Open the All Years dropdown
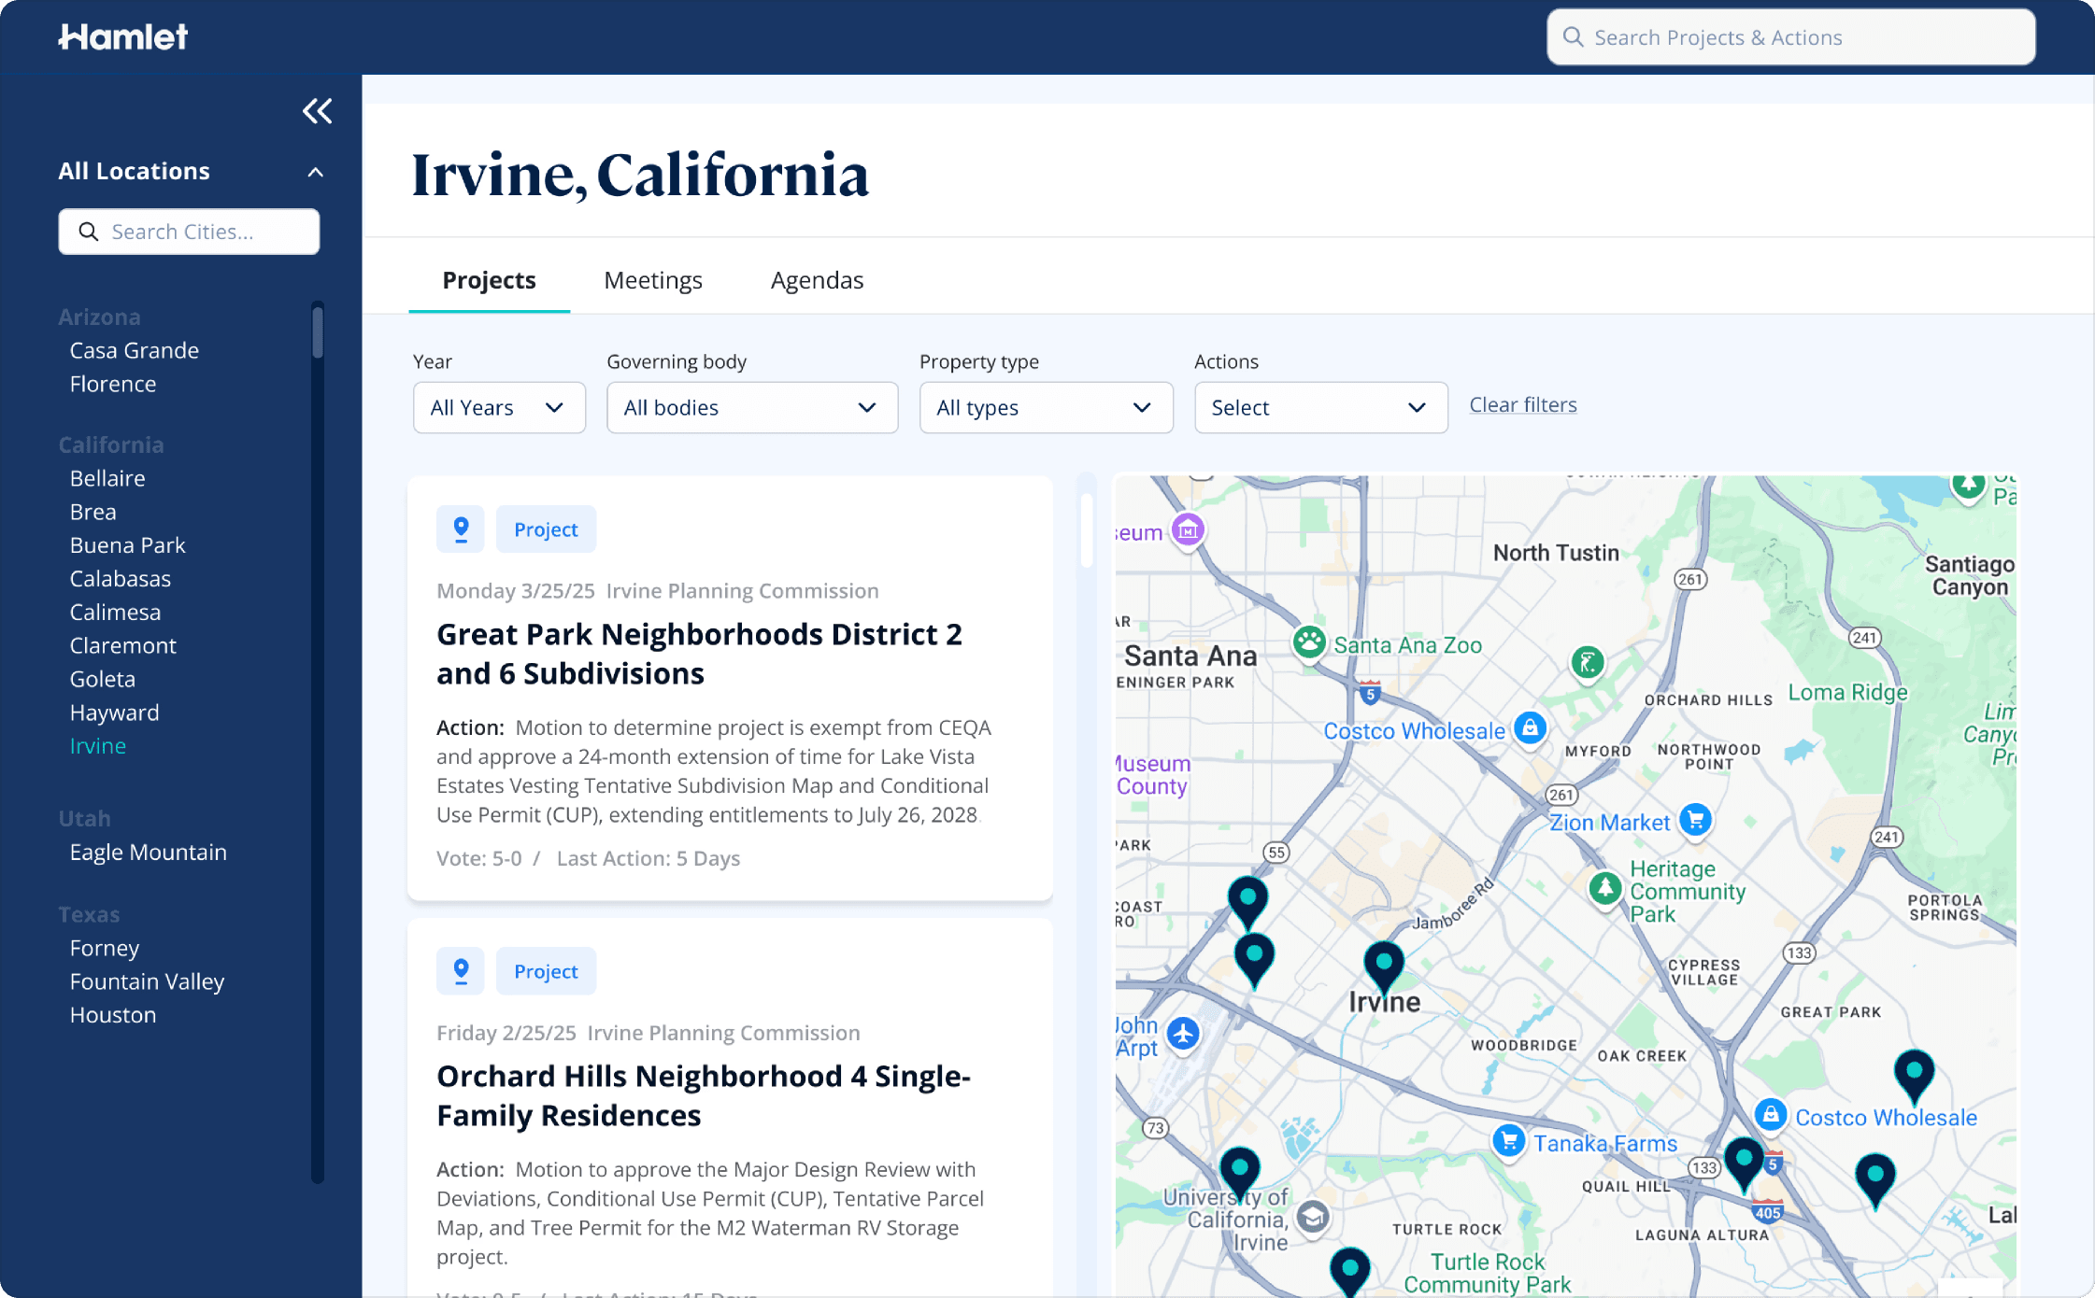 [x=499, y=407]
